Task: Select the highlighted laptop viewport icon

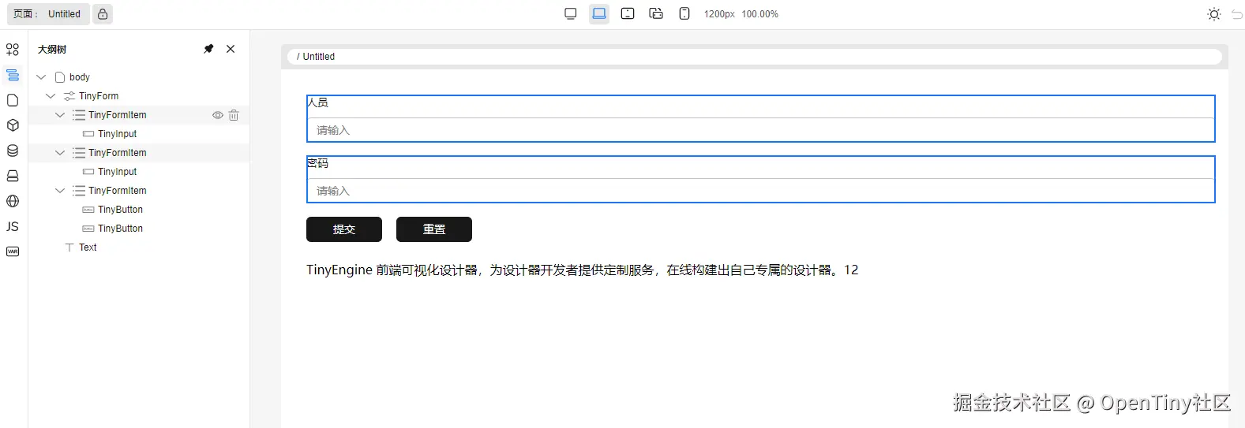Action: click(x=599, y=13)
